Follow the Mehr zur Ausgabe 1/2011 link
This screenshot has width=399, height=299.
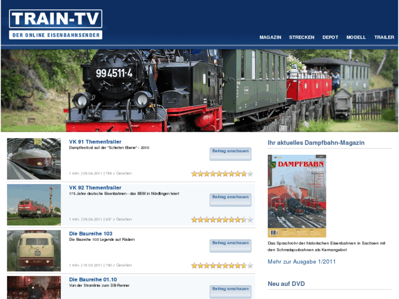pyautogui.click(x=301, y=262)
